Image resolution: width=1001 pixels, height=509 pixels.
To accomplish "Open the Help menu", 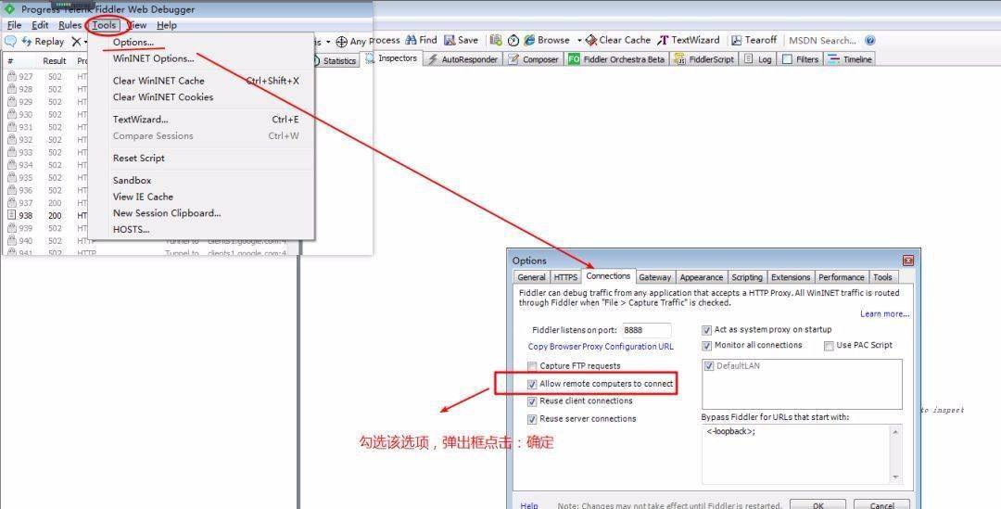I will pyautogui.click(x=167, y=26).
